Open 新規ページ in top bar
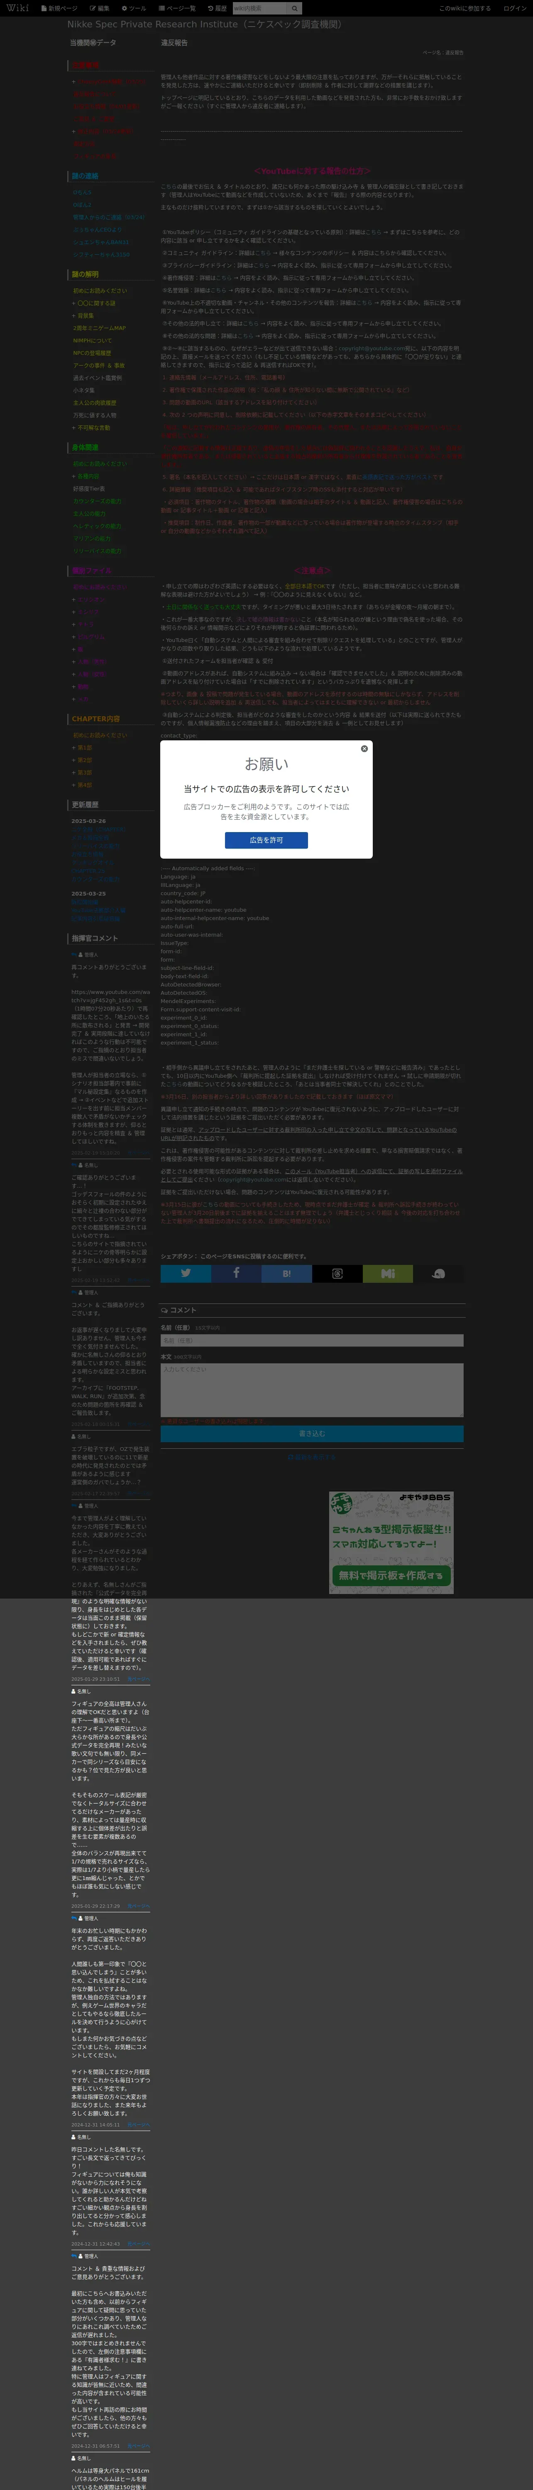 click(59, 8)
